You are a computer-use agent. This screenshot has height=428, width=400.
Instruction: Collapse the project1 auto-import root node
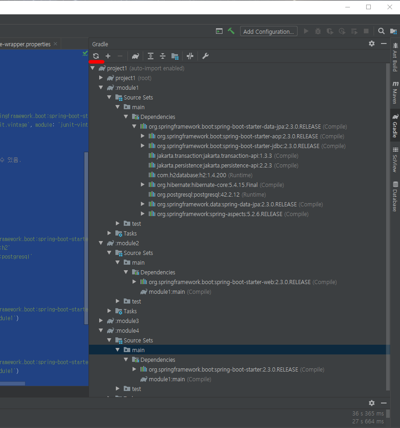92,68
